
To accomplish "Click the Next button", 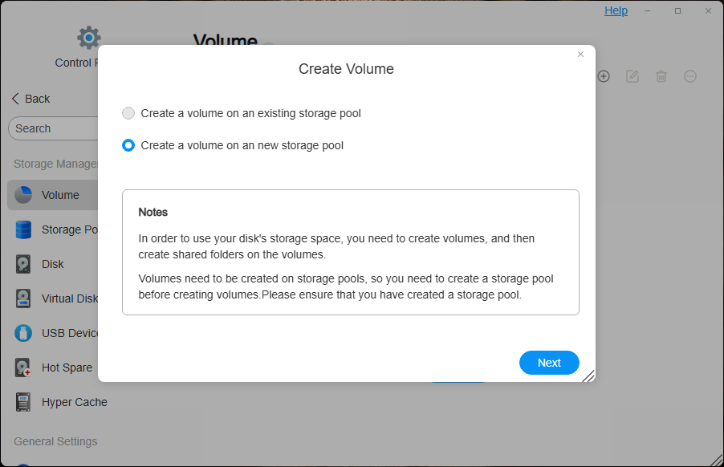I will [x=549, y=363].
